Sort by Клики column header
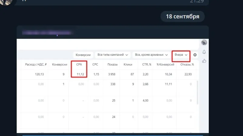This screenshot has width=243, height=136. click(x=128, y=64)
